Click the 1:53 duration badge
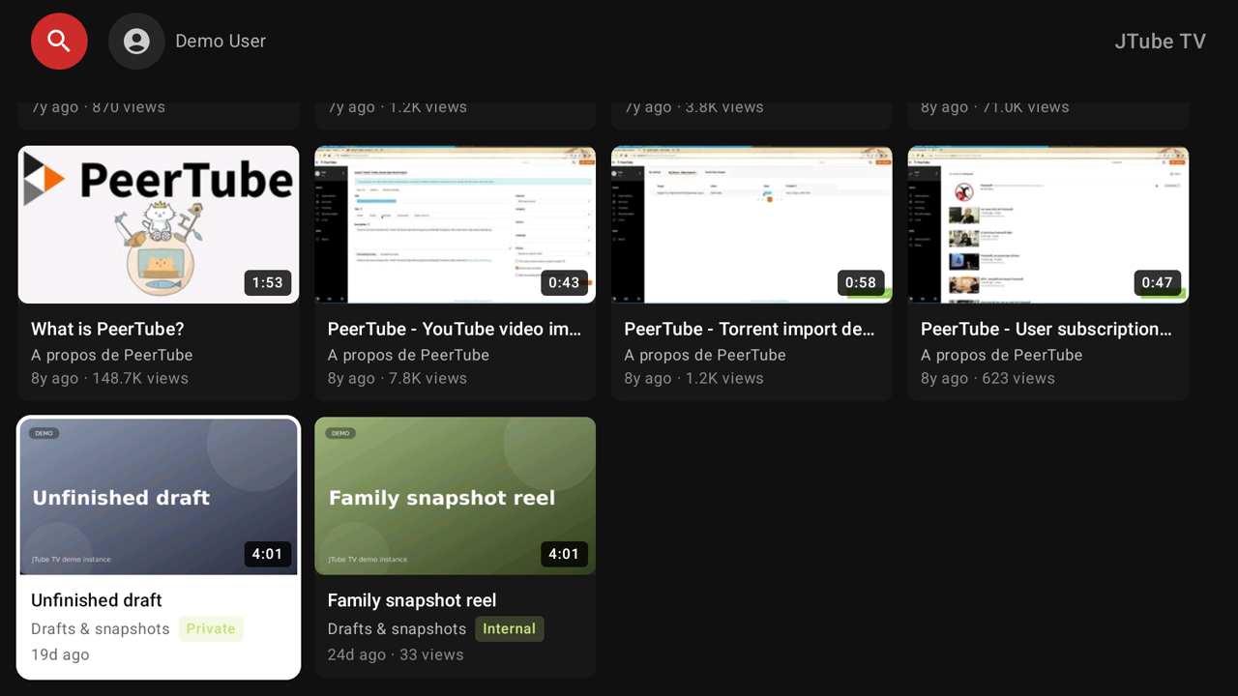The image size is (1238, 696). (x=267, y=282)
